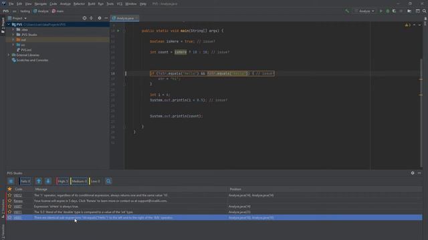Open the Analyze menu
This screenshot has height=240, width=428.
coord(66,4)
